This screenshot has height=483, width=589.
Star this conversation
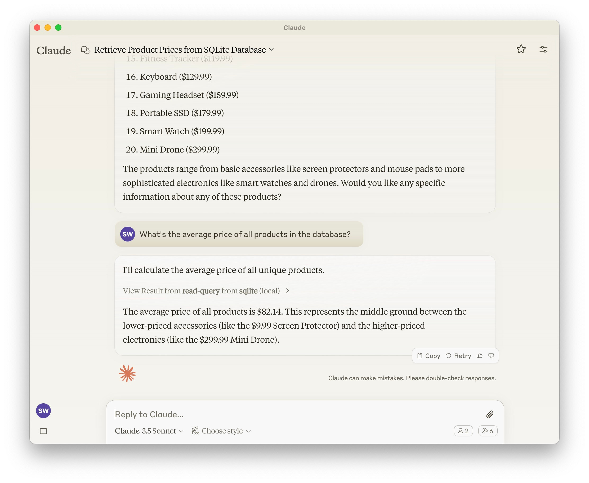[521, 49]
